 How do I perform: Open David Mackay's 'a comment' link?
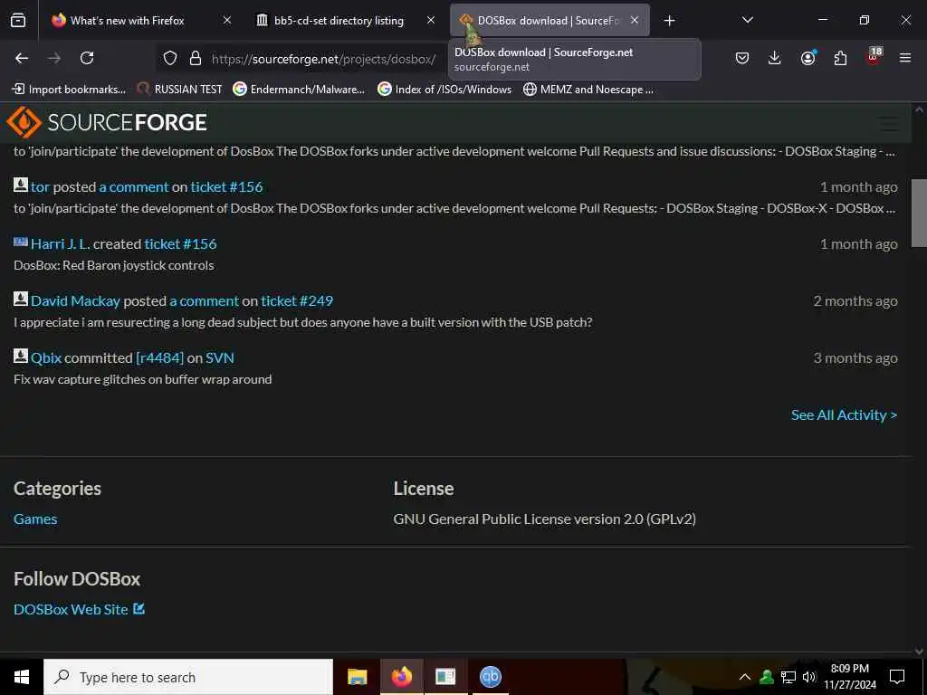pyautogui.click(x=204, y=300)
